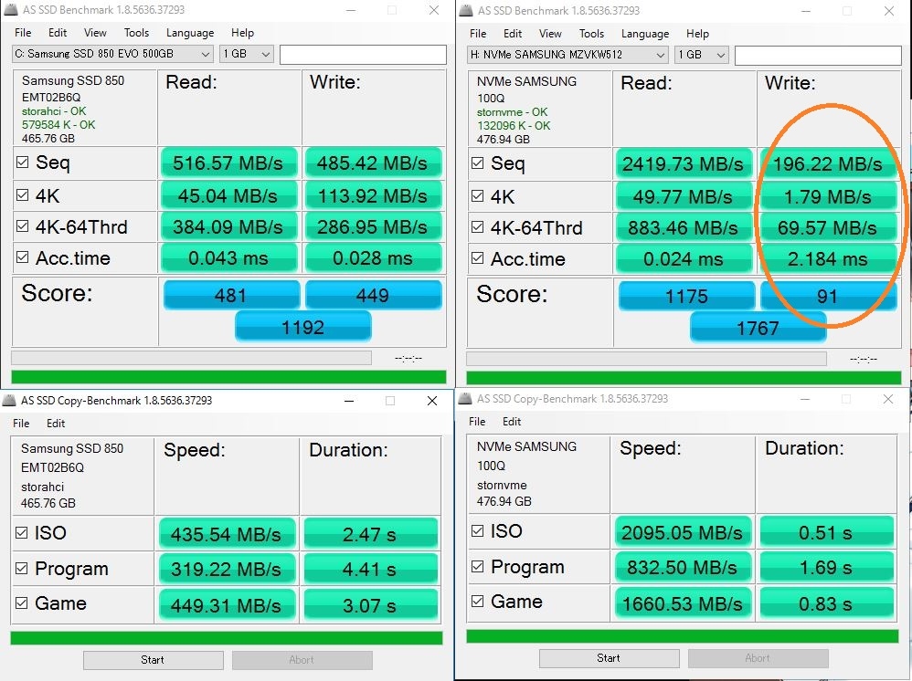Open Language menu in NVMe benchmark window

pos(645,34)
